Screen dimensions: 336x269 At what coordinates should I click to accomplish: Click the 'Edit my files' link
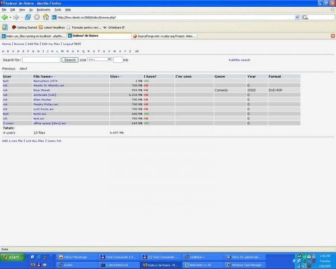point(51,44)
